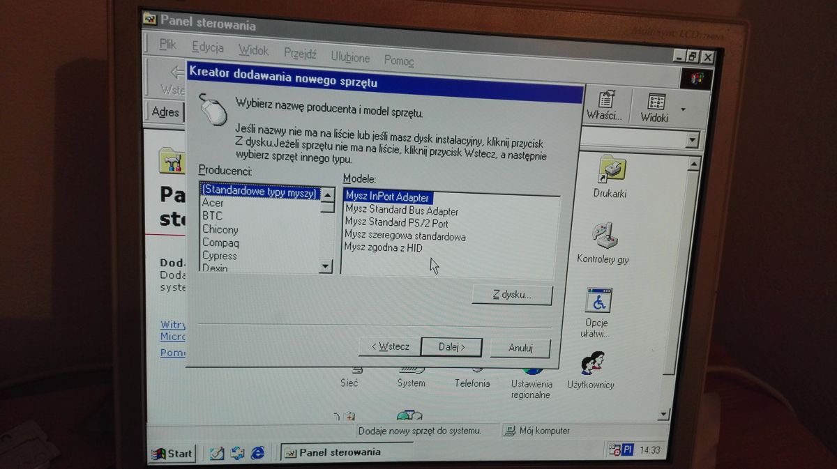
Task: Click the Widoki views toolbar icon
Action: click(655, 107)
